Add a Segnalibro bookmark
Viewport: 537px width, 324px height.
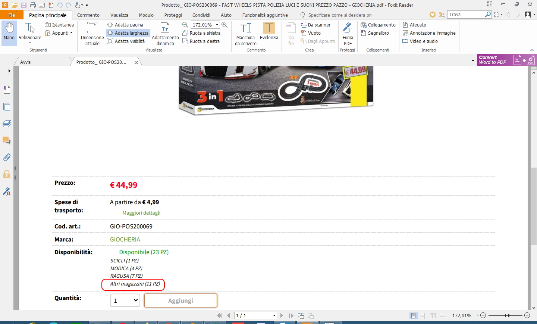(x=375, y=33)
